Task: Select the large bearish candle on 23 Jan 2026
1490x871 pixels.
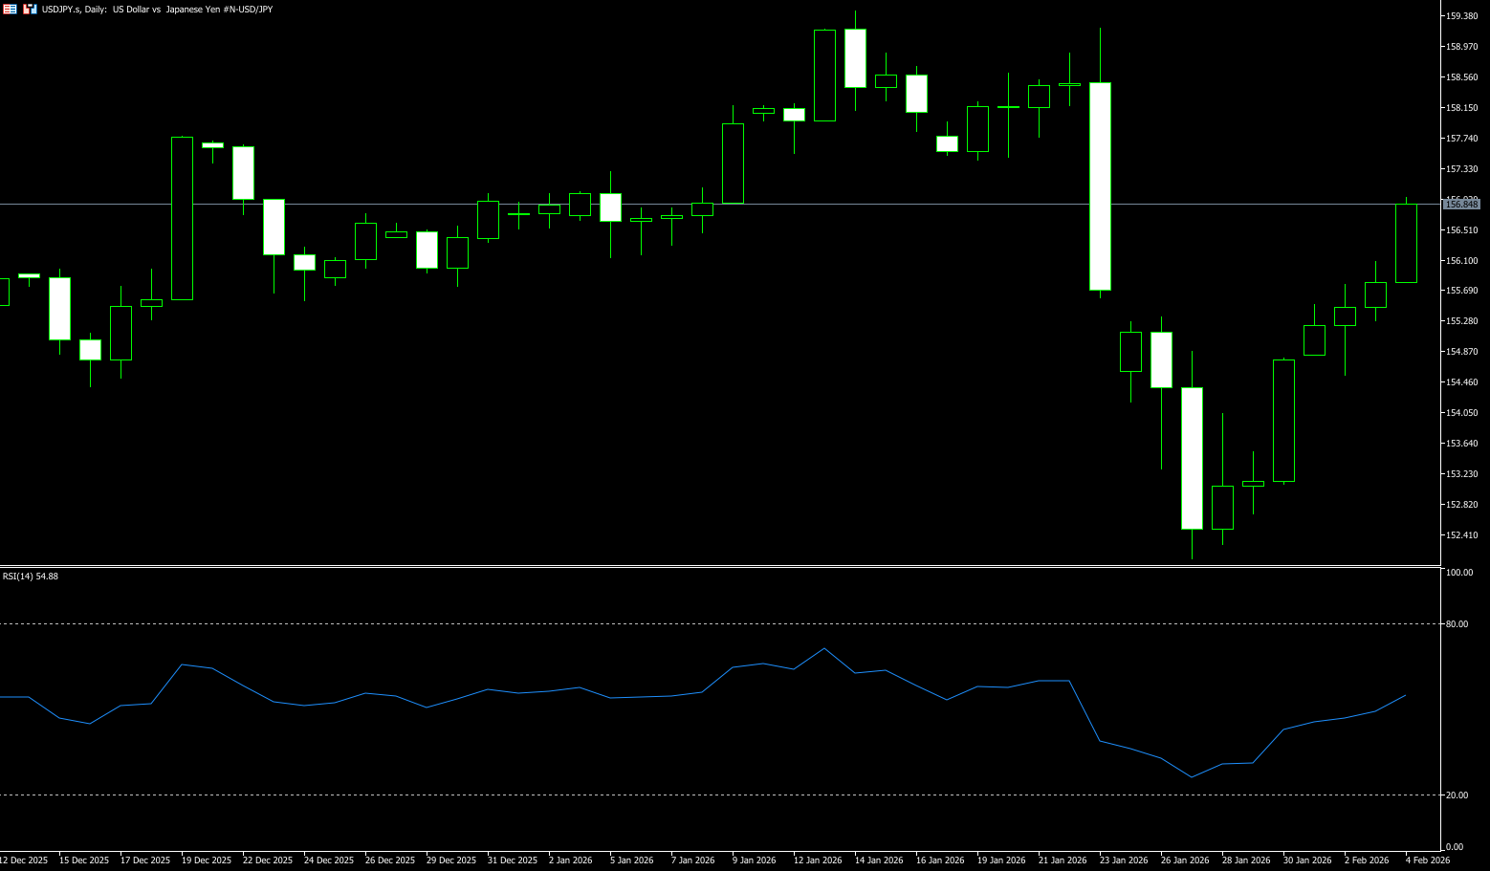Action: [x=1100, y=186]
